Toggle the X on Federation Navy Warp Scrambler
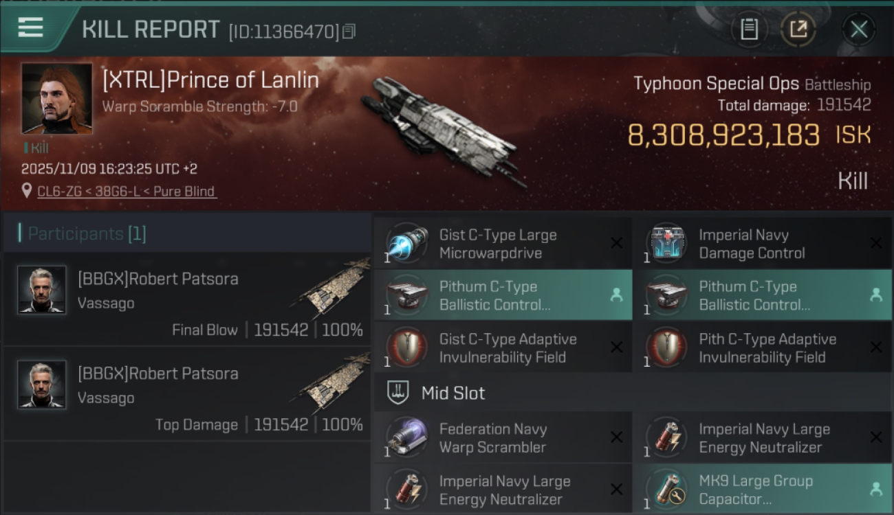The image size is (894, 515). click(x=616, y=437)
